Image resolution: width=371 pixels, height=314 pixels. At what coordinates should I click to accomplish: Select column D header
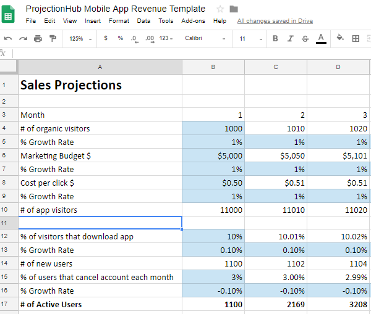pos(338,67)
